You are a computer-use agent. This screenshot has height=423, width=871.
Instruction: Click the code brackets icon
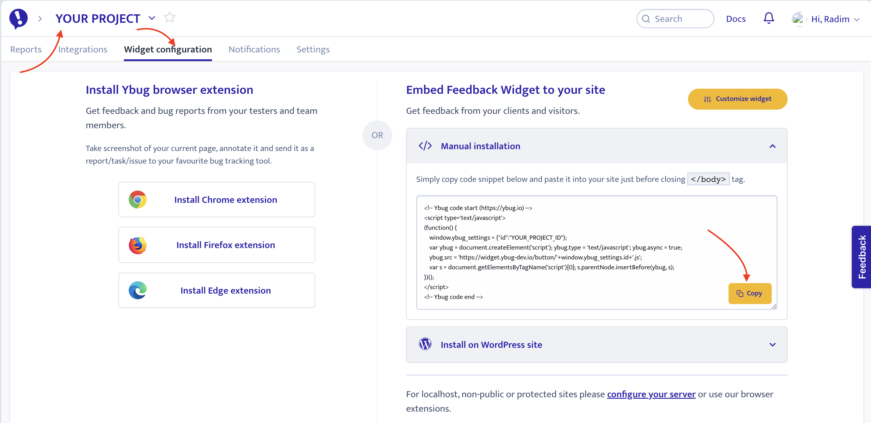pos(425,146)
